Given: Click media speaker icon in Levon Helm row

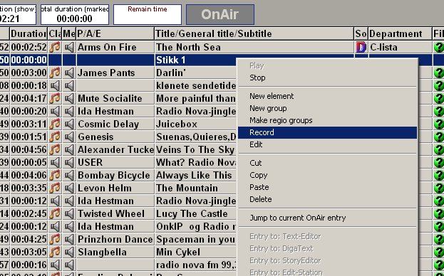Looking at the screenshot, I should (69, 188).
